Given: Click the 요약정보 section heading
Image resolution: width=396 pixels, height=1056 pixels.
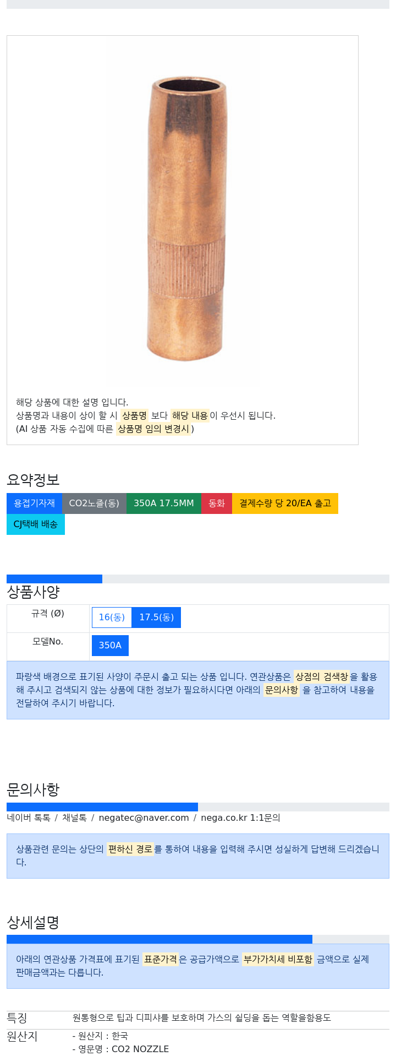Looking at the screenshot, I should pos(33,479).
